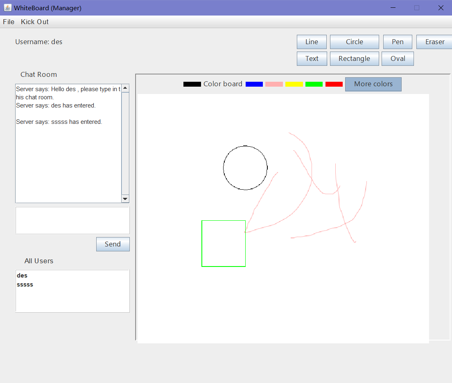Pick the green color swatch

pos(314,84)
